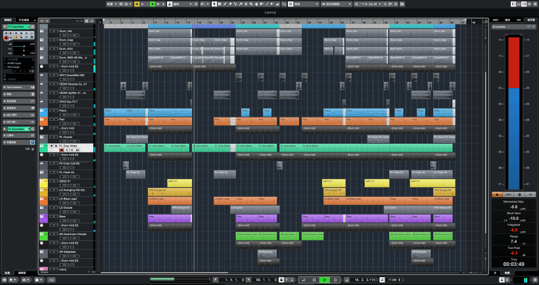This screenshot has height=285, width=539.
Task: Open the VSTi tab in right zone
Action: pos(496,20)
